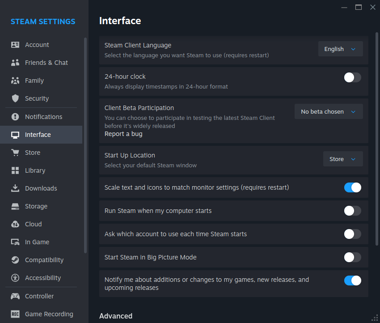Click the Account ID card icon
The height and width of the screenshot is (323, 380).
tap(15, 45)
